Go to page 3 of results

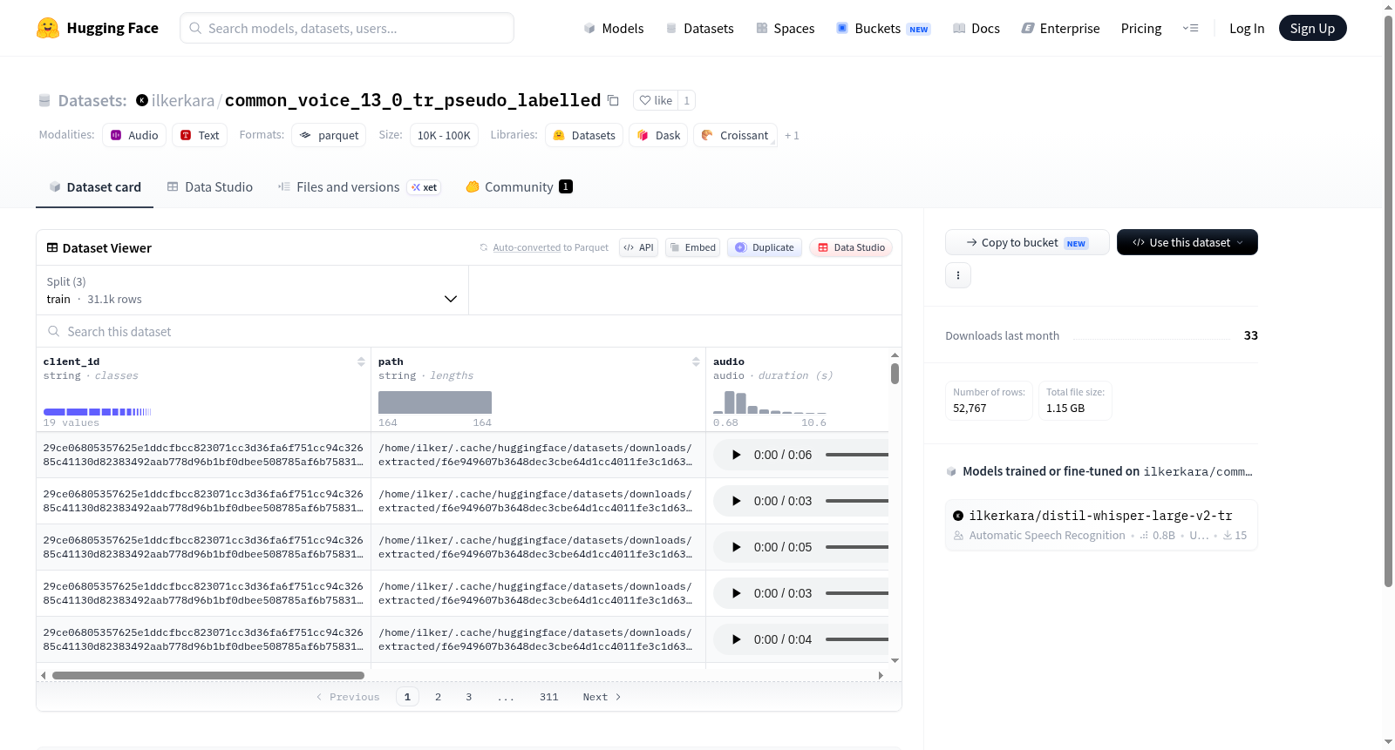(x=469, y=697)
